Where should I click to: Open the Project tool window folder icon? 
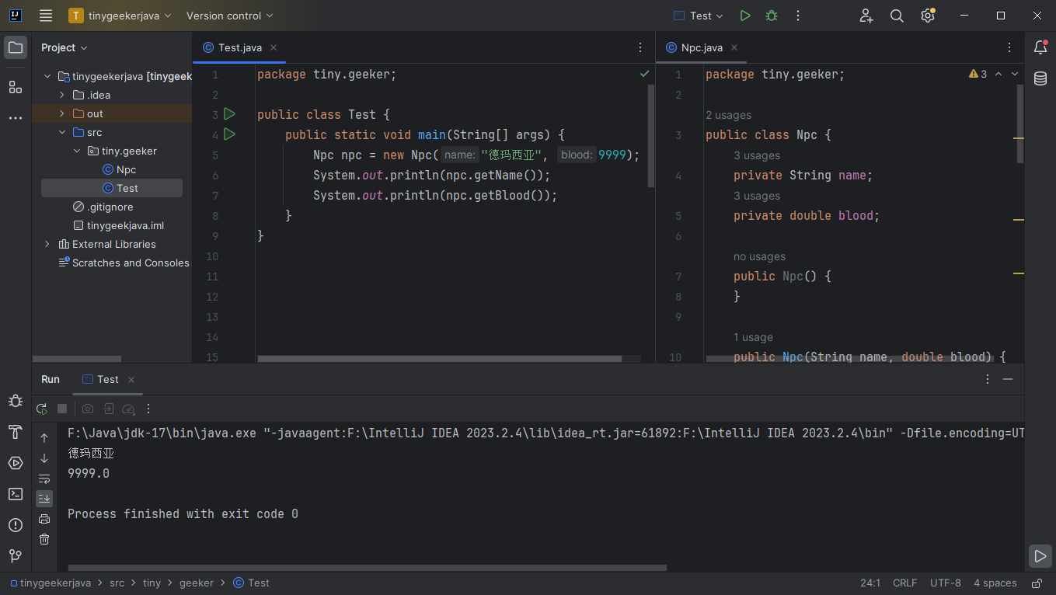[16, 47]
